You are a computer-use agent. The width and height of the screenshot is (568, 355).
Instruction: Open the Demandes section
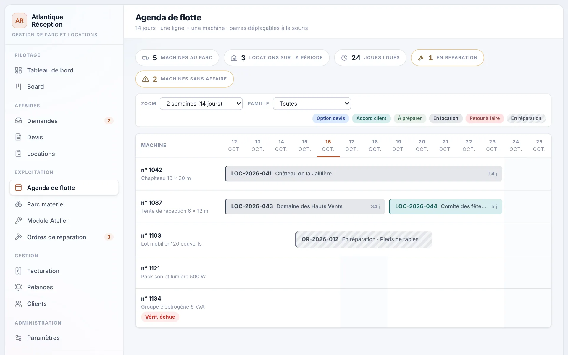coord(64,121)
